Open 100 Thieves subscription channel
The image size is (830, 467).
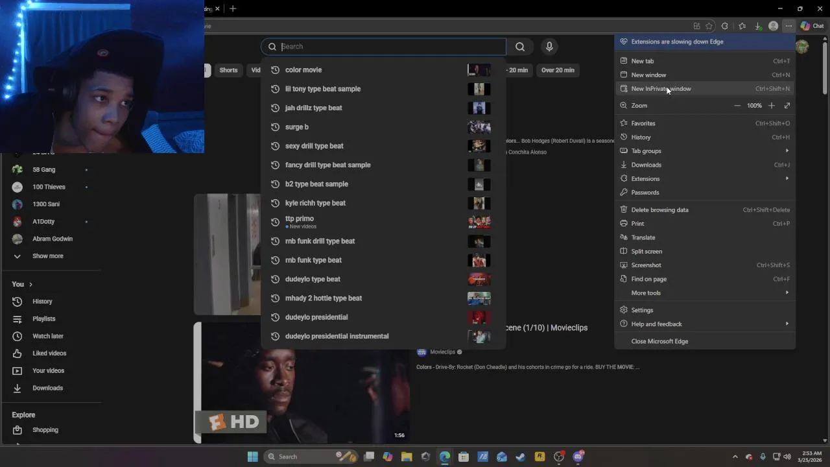tap(51, 187)
